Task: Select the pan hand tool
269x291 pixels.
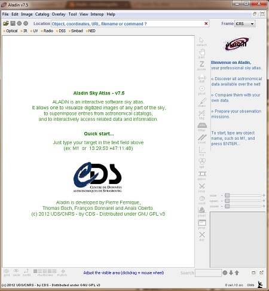Action: click(x=201, y=54)
